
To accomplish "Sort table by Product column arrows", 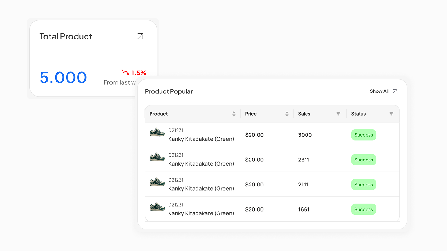I will pyautogui.click(x=234, y=114).
